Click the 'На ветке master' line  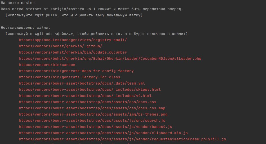click(x=18, y=3)
